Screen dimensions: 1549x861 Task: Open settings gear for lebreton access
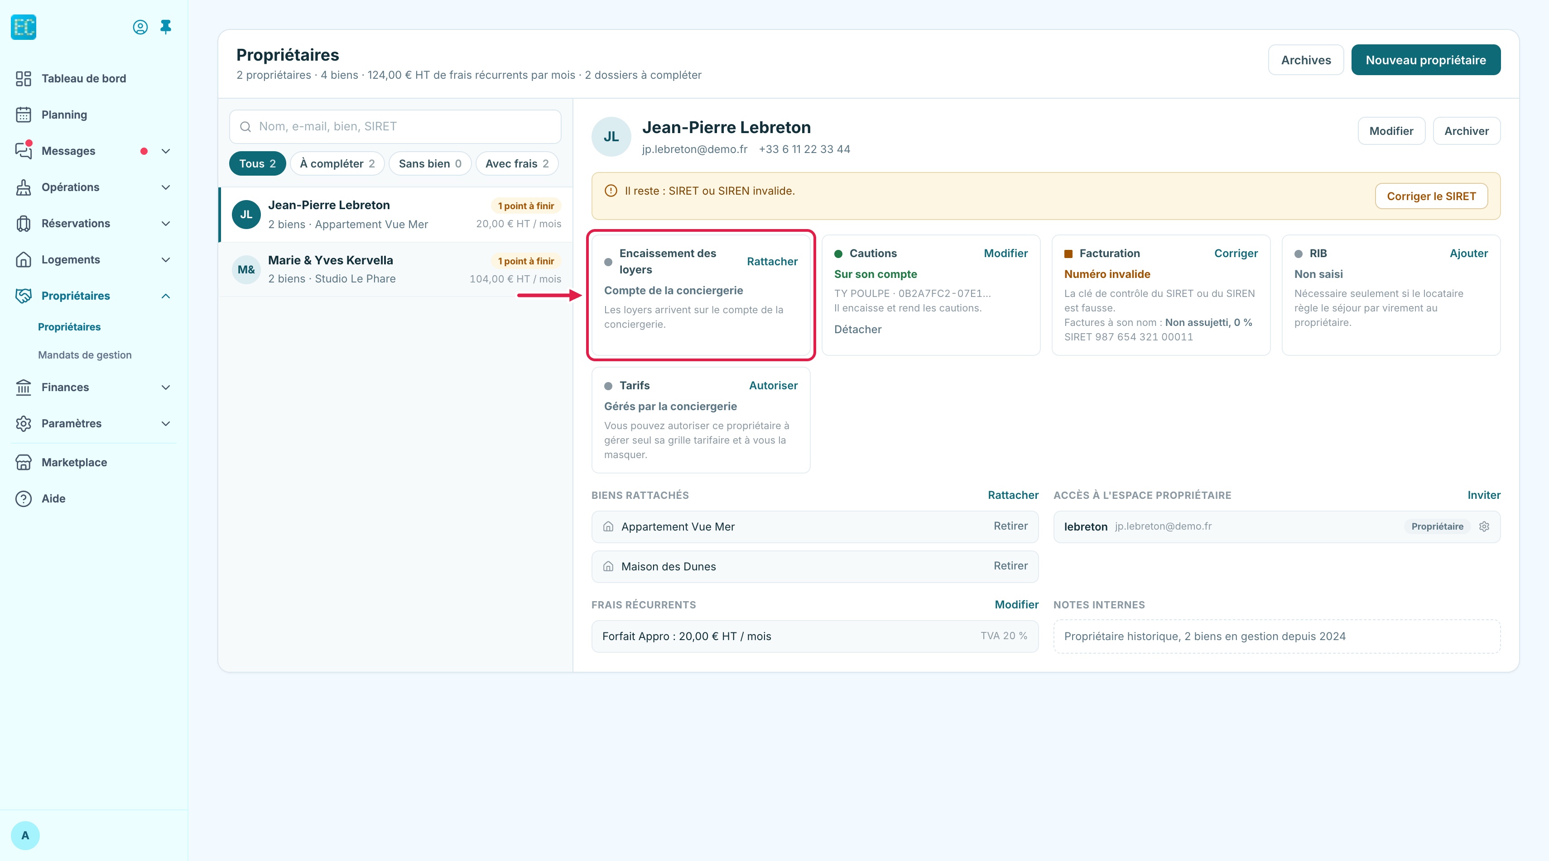pos(1484,526)
